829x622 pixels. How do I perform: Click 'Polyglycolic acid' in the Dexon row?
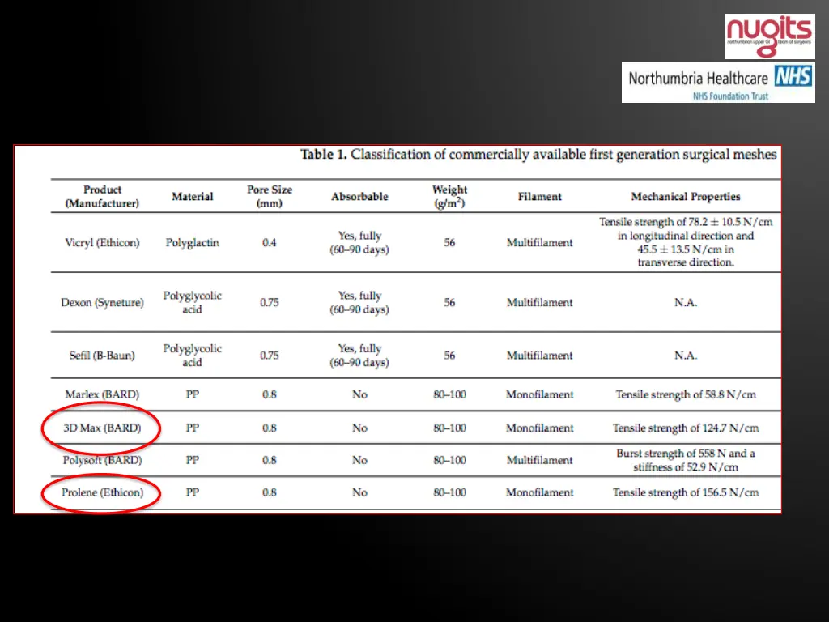point(193,302)
